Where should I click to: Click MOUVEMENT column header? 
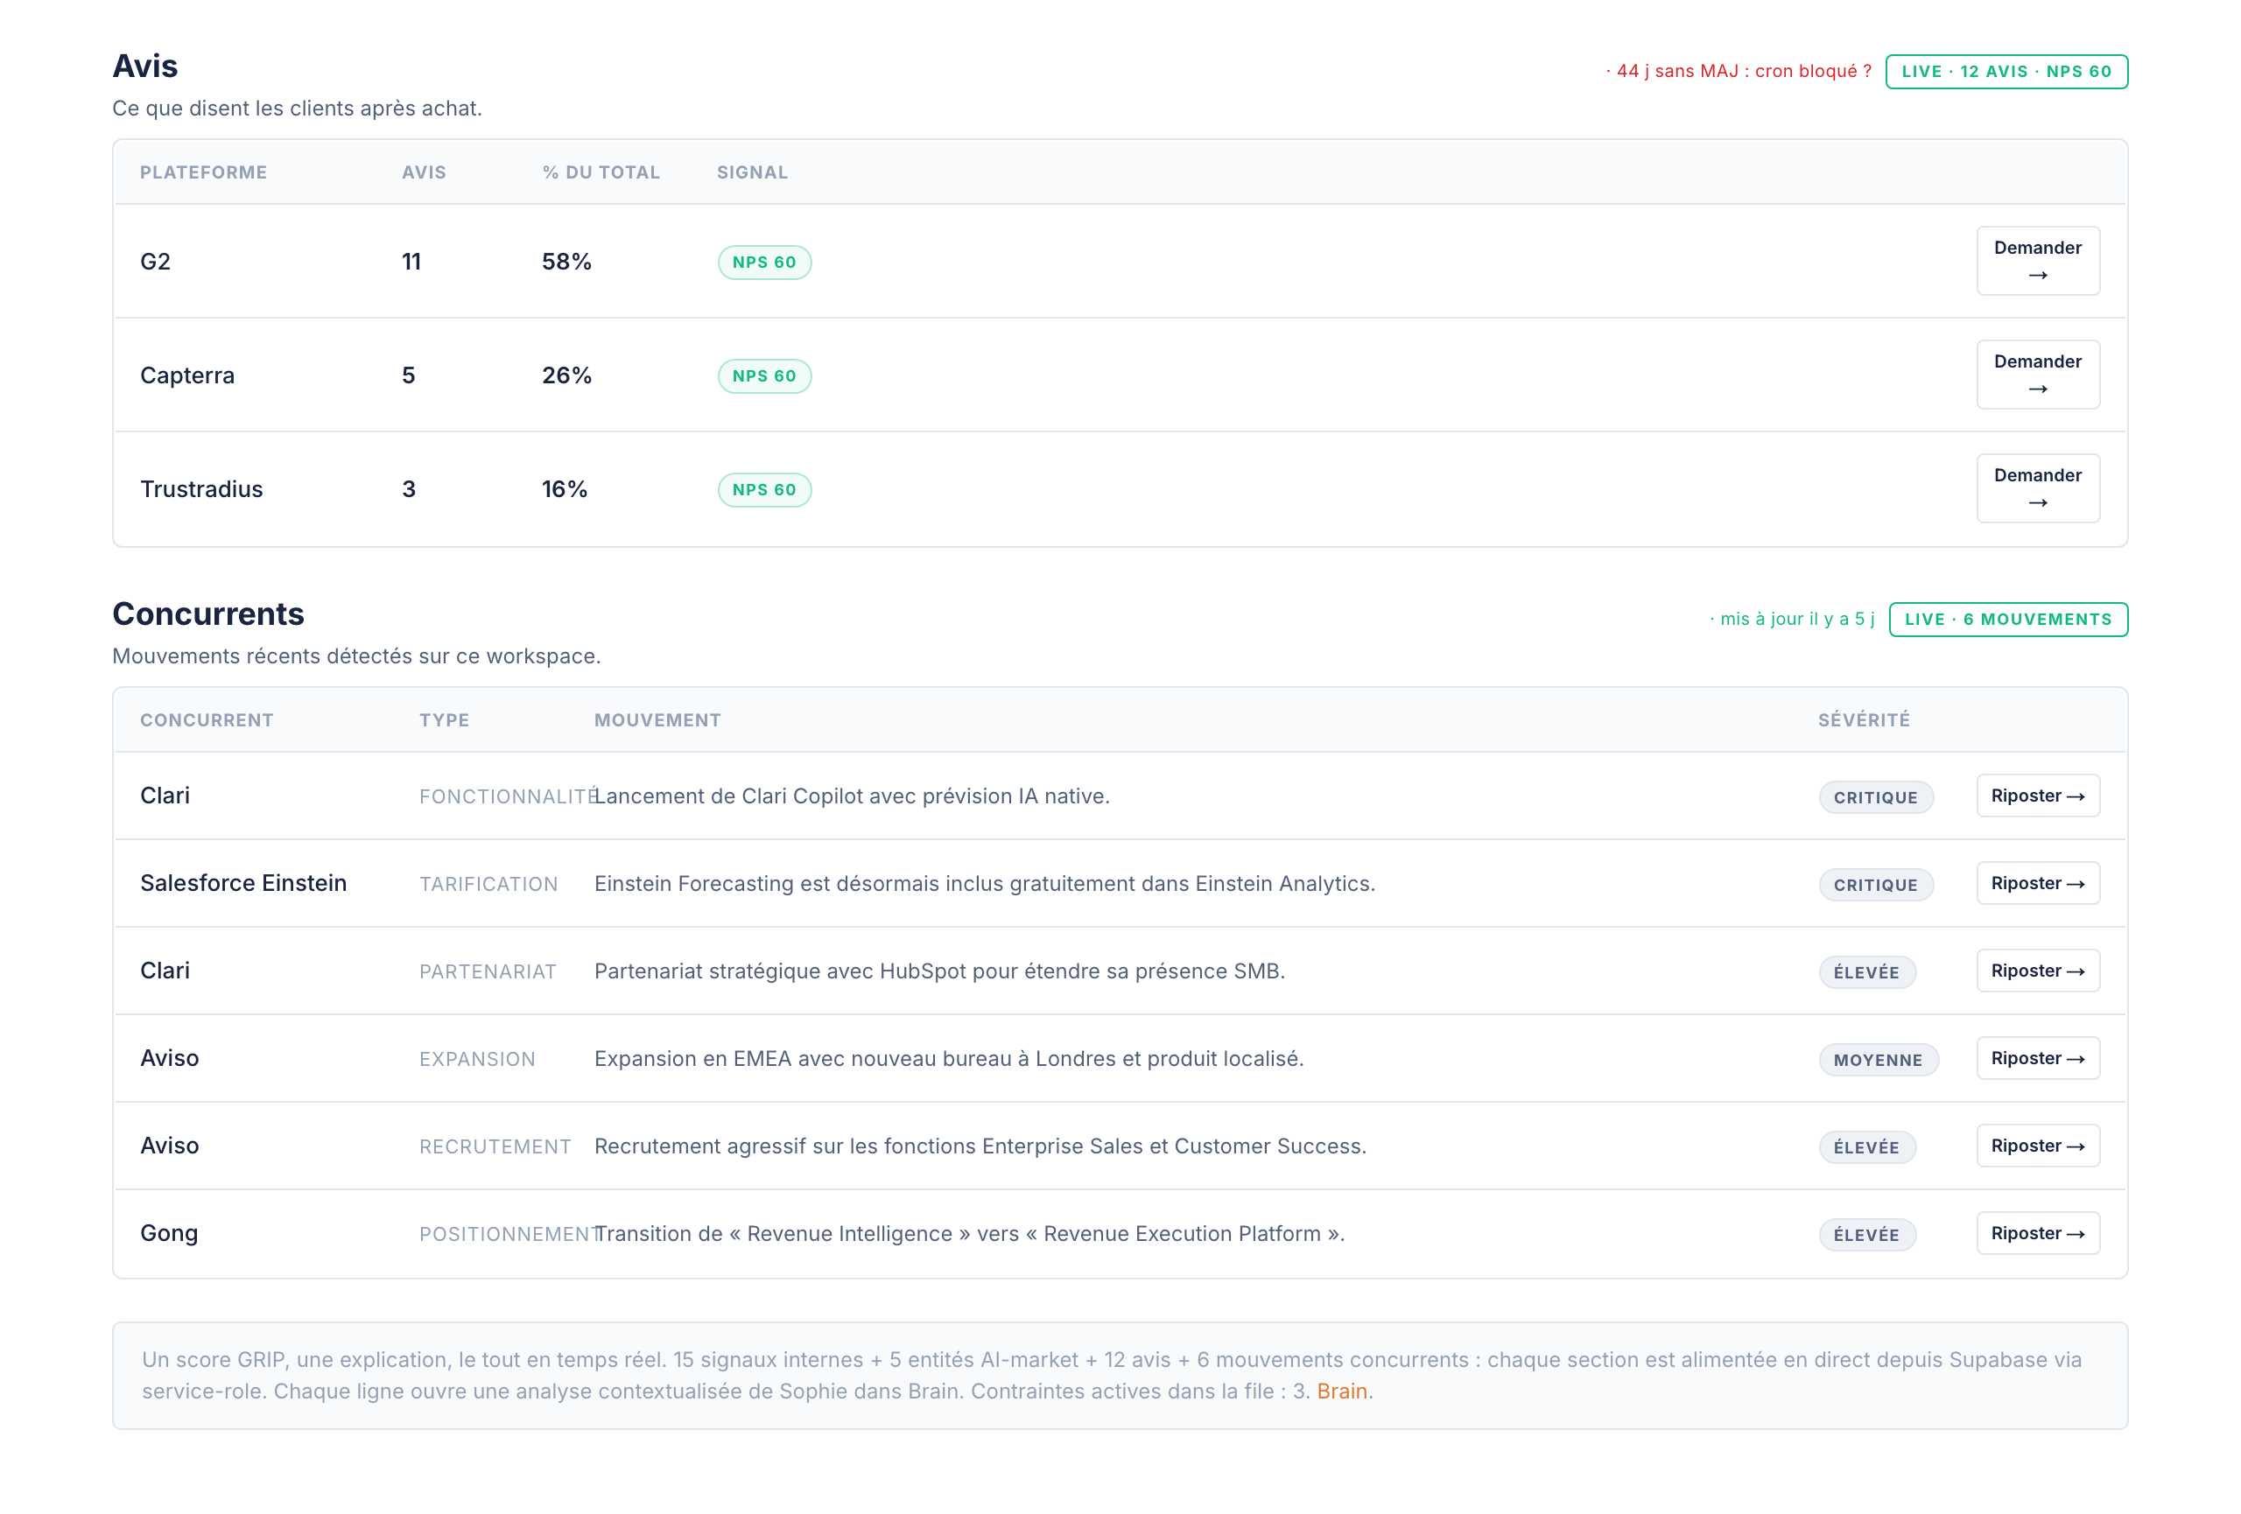[657, 721]
